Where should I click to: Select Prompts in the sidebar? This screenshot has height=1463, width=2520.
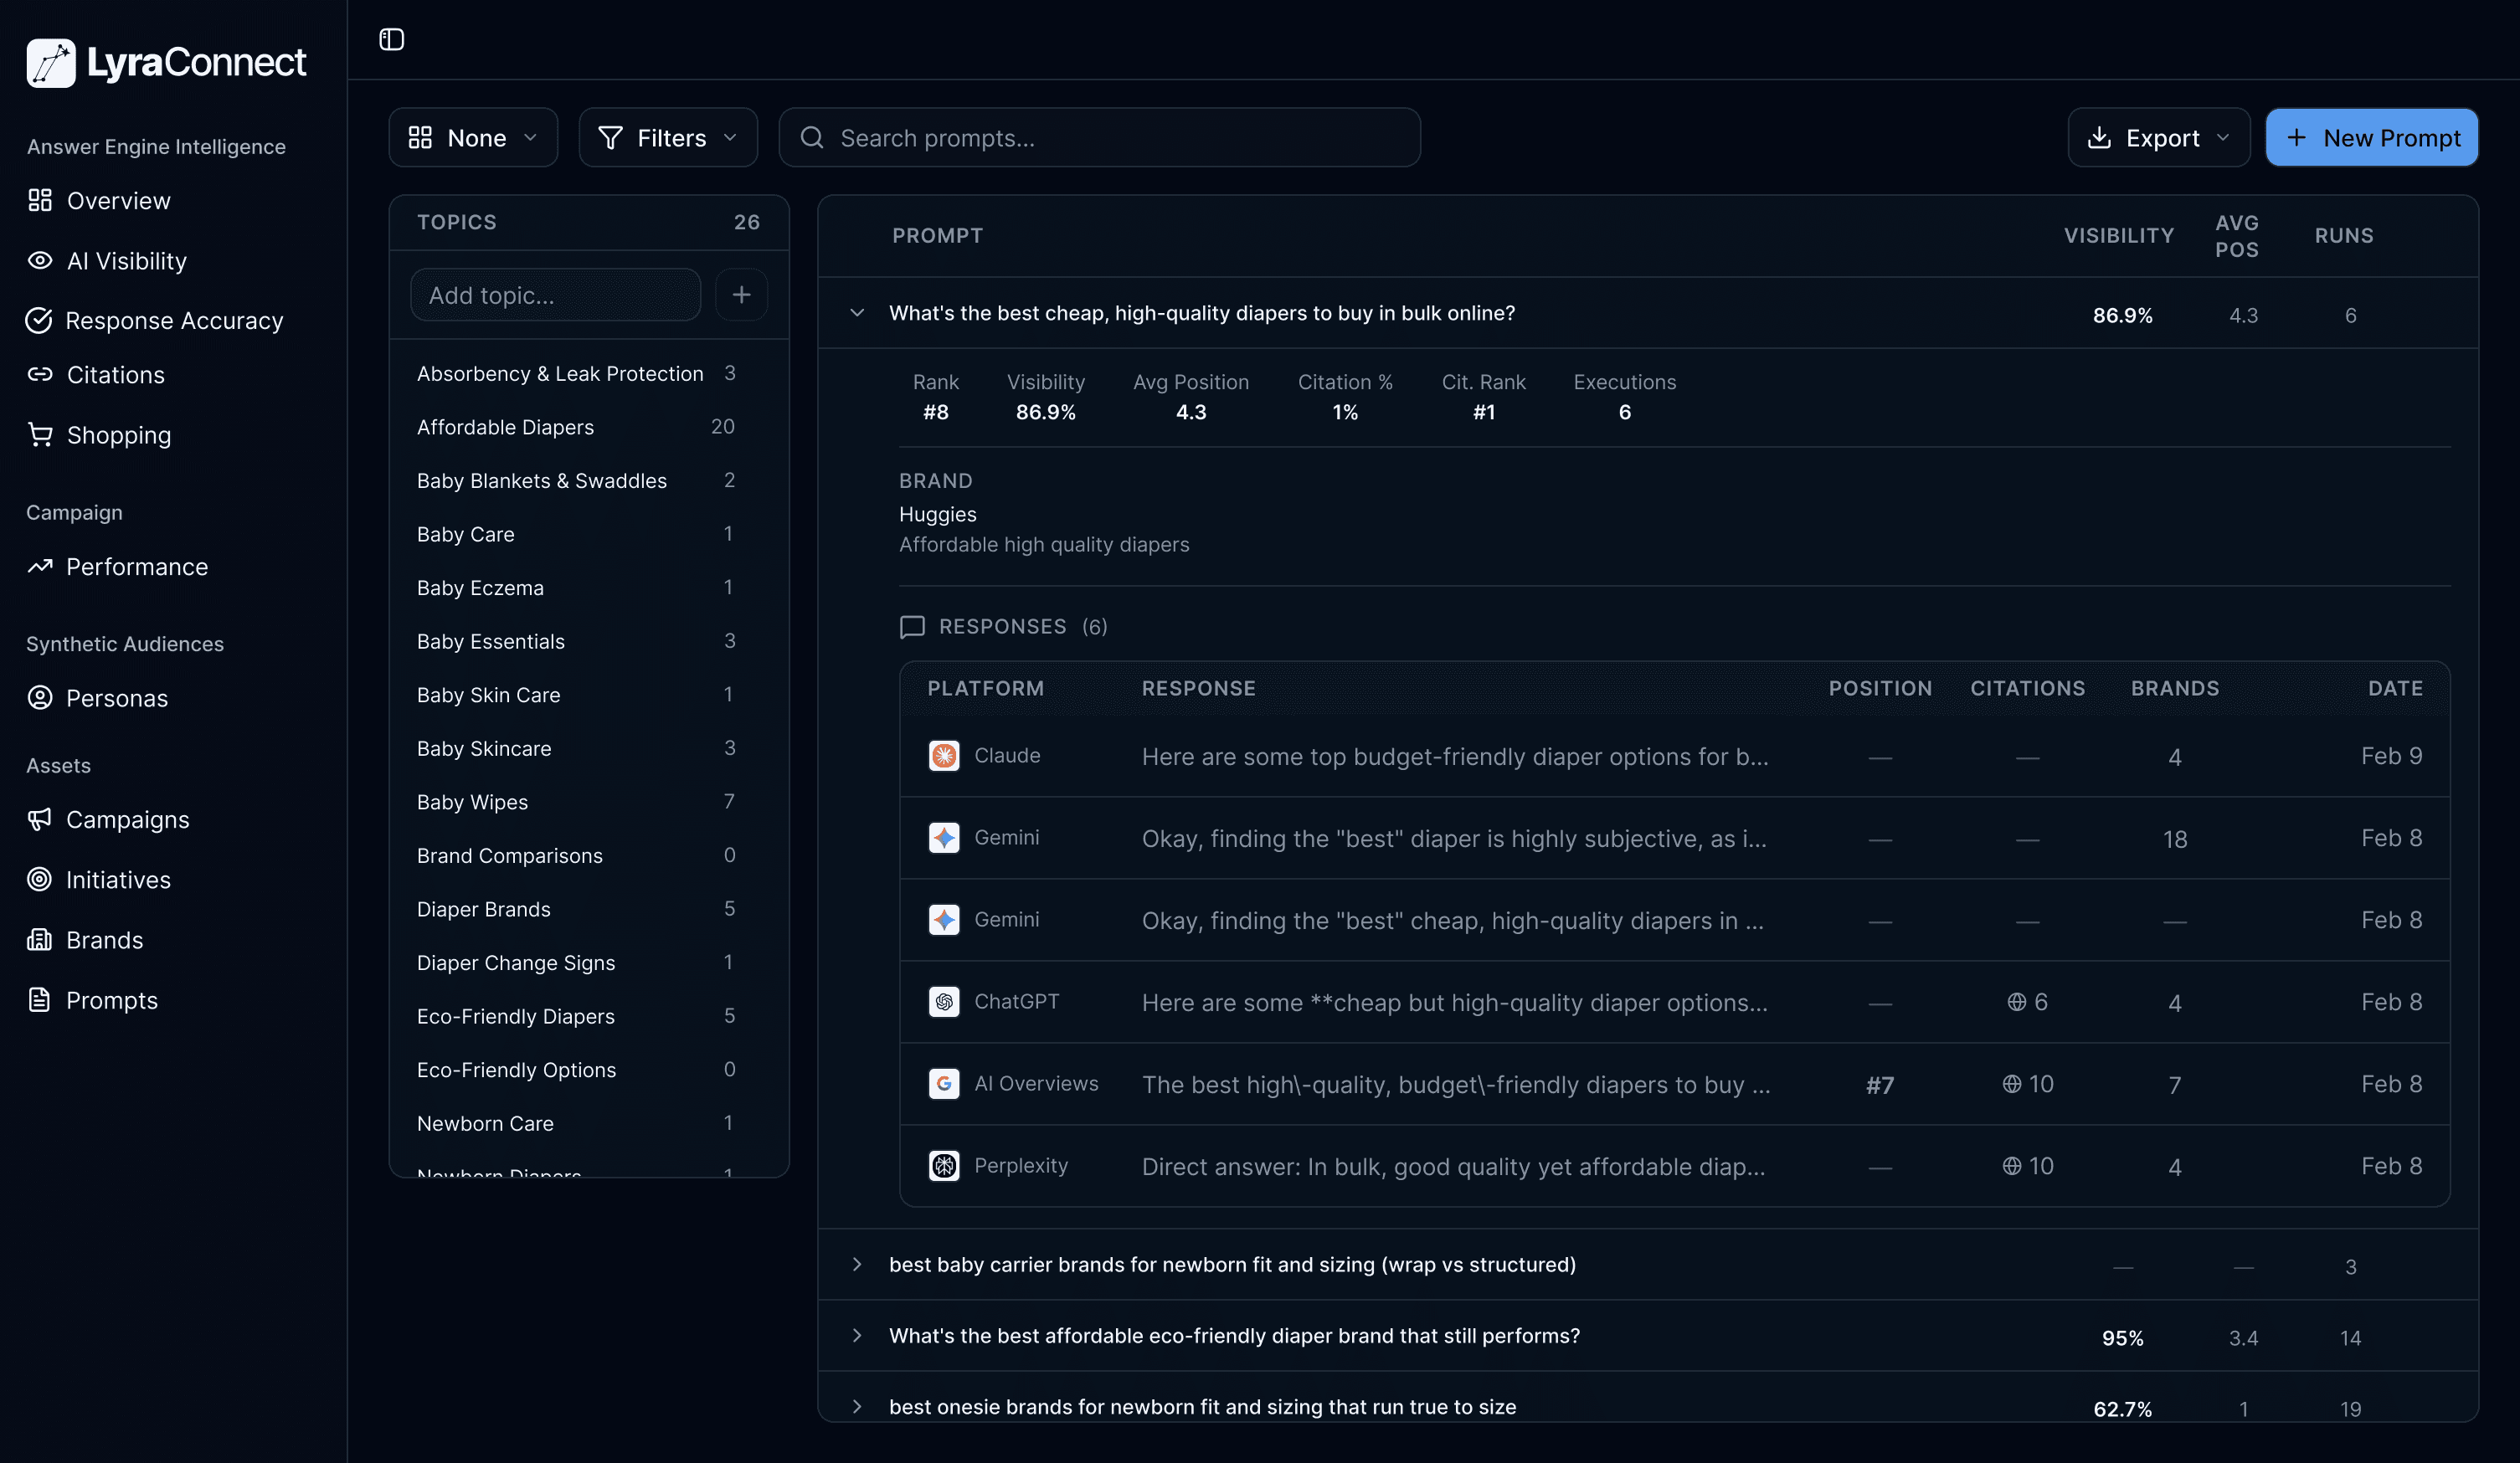[x=112, y=1000]
